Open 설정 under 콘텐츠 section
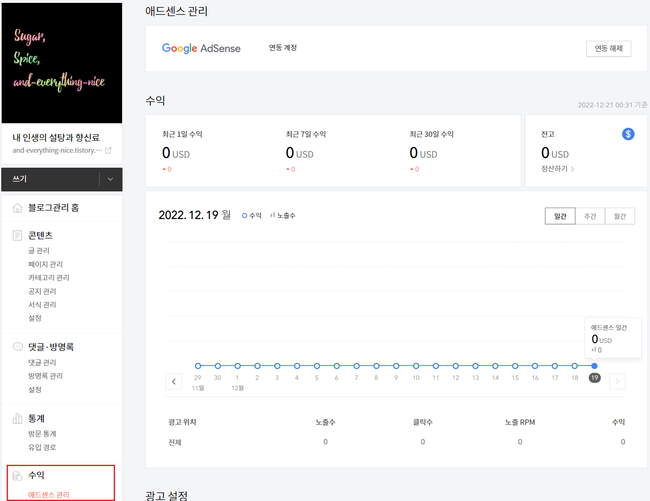The image size is (650, 501). (35, 318)
